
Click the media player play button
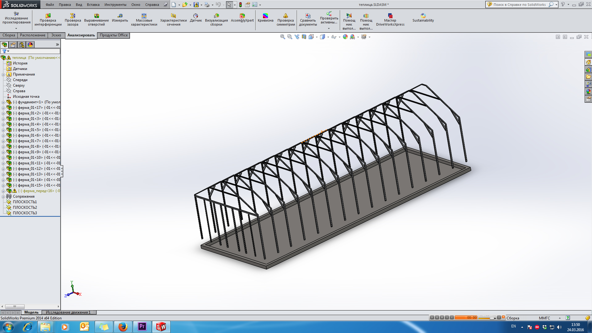pos(432,317)
